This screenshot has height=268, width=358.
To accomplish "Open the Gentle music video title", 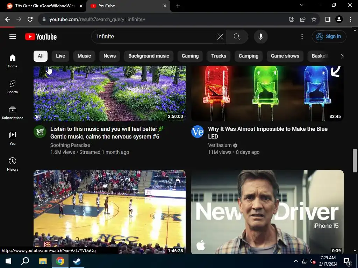I will [x=107, y=133].
